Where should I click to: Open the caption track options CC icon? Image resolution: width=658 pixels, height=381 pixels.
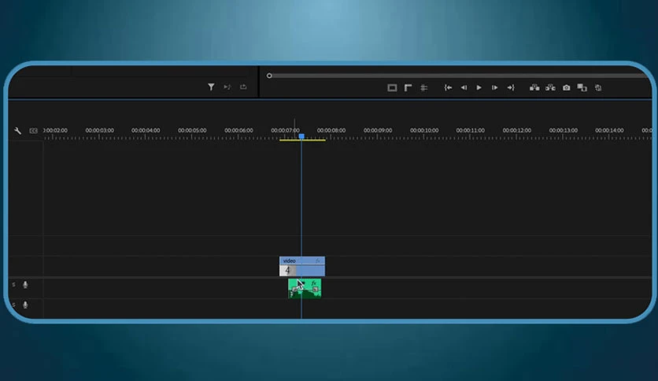[x=34, y=131]
